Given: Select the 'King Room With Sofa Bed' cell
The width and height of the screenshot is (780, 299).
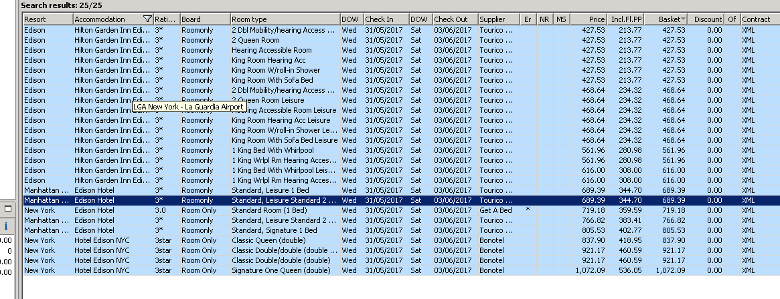Looking at the screenshot, I should 285,80.
